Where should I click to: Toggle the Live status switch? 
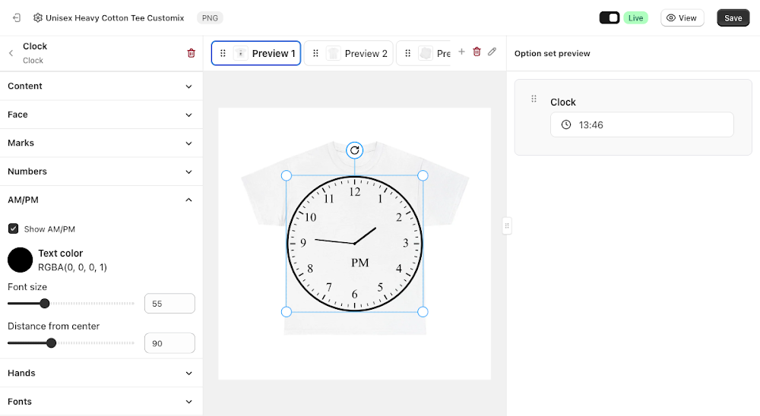[x=610, y=18]
